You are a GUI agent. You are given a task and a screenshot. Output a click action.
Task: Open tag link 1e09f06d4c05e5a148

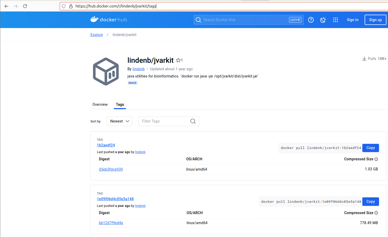pyautogui.click(x=115, y=199)
